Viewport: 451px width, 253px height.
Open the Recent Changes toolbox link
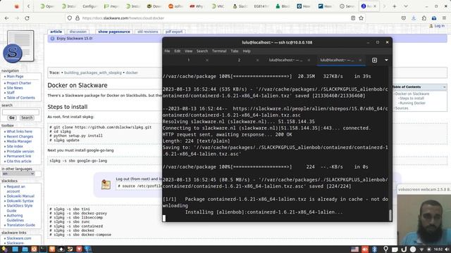pyautogui.click(x=20, y=136)
